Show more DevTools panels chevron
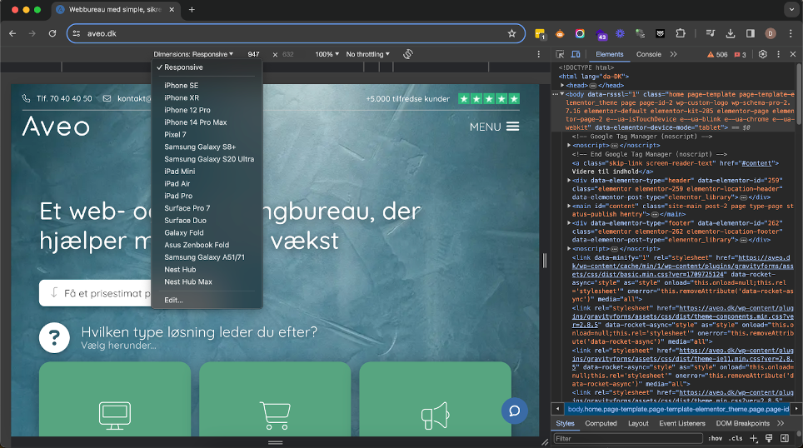This screenshot has height=448, width=803. [x=673, y=54]
